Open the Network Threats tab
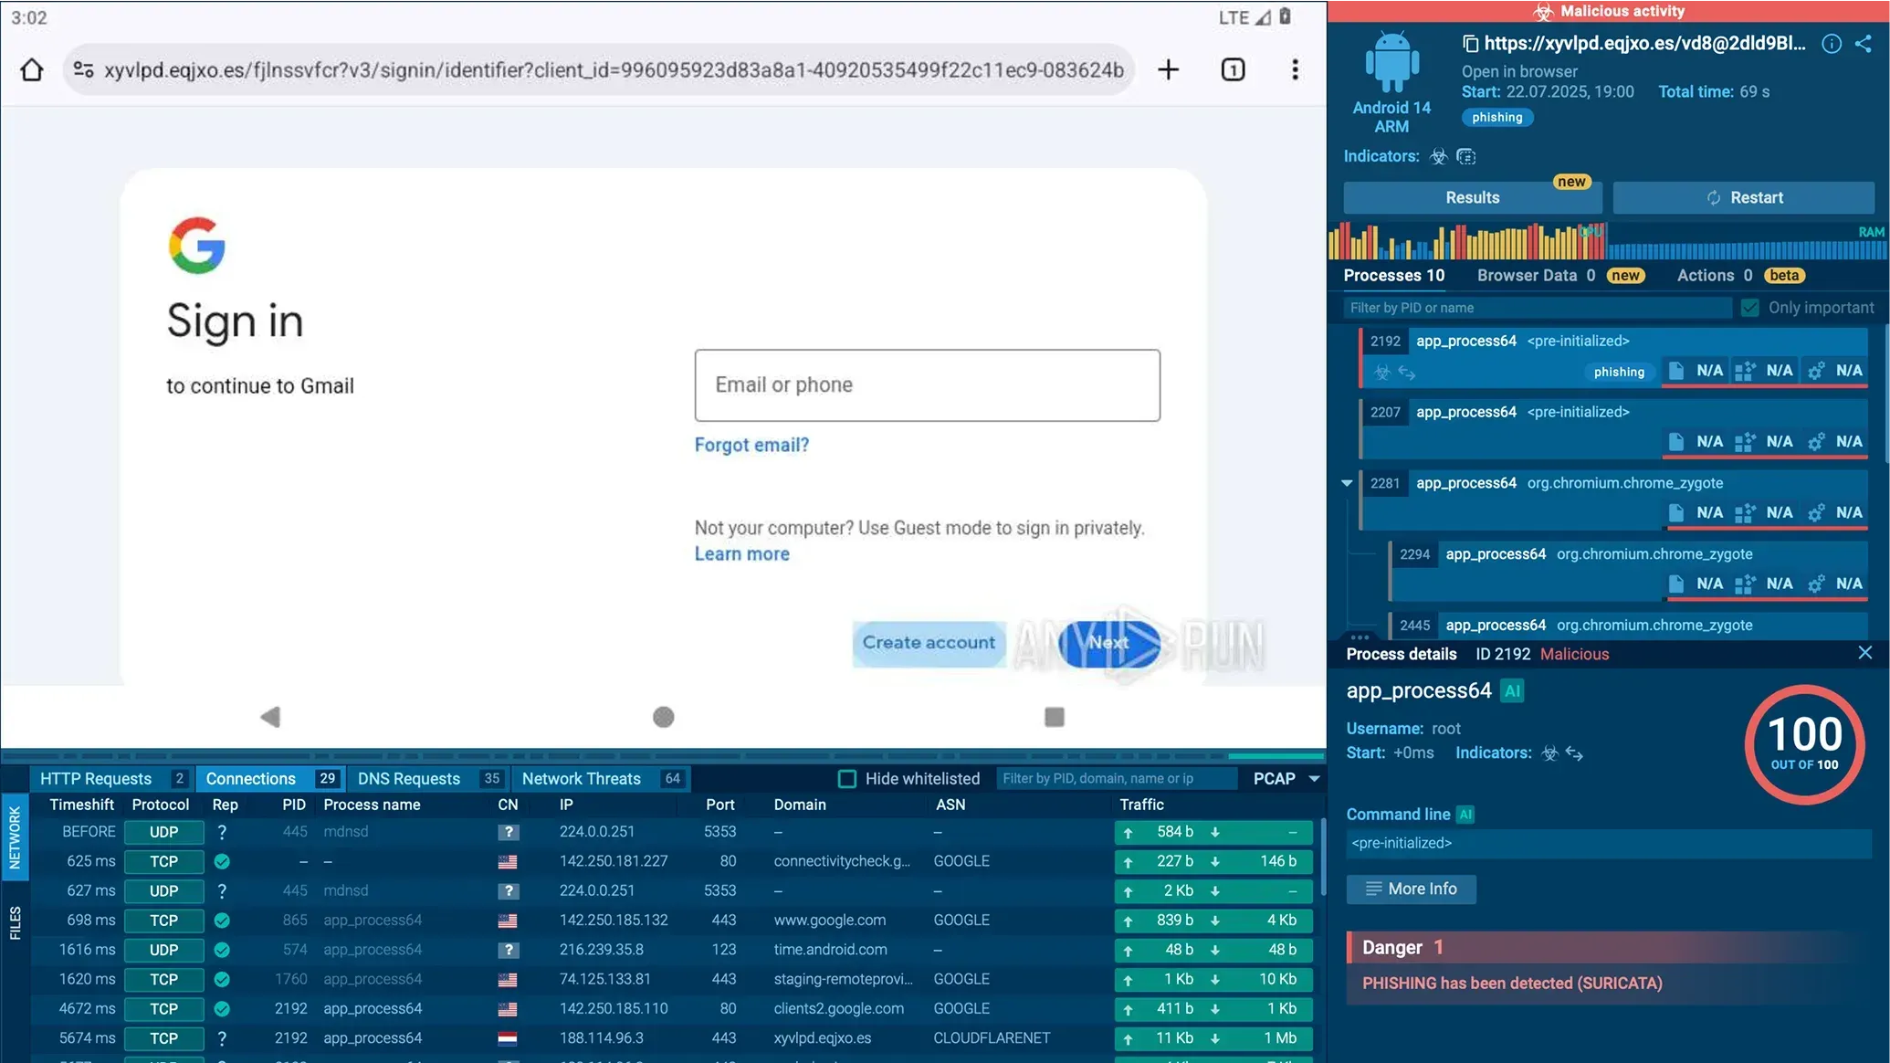 (x=603, y=779)
